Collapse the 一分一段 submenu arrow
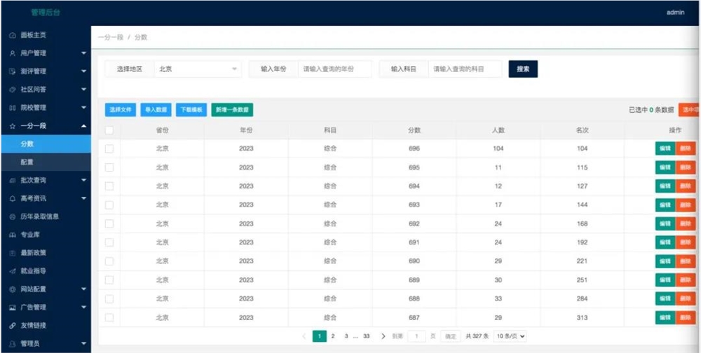701x353 pixels. 83,126
